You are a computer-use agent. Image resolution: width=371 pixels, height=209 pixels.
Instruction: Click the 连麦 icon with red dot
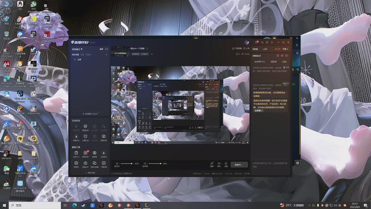pos(212,164)
